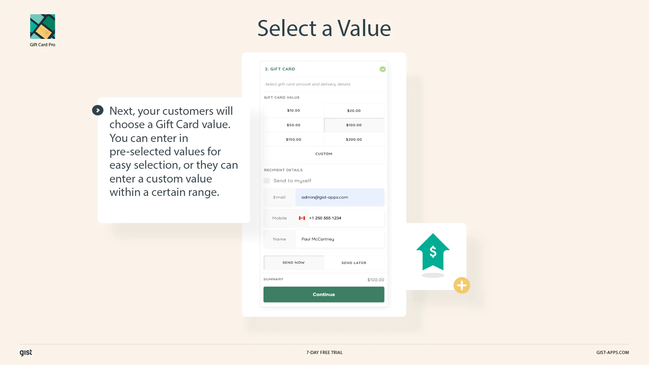This screenshot has width=649, height=365.
Task: Click the green dollar arrow icon
Action: coord(433,252)
